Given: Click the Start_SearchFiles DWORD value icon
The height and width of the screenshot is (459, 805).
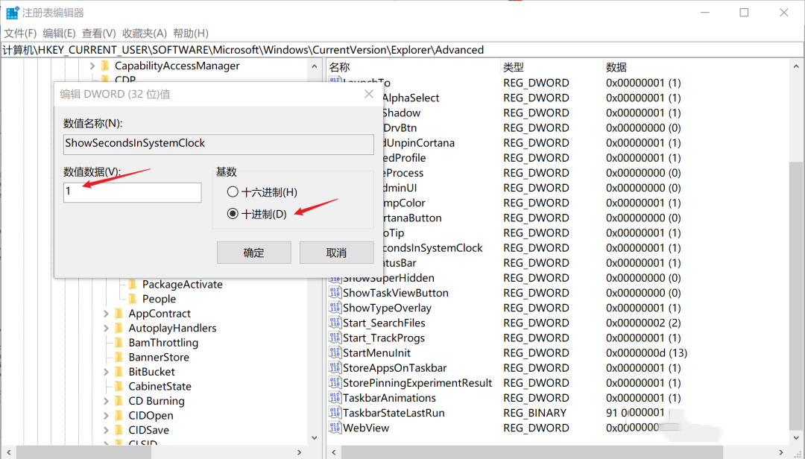Looking at the screenshot, I should (x=335, y=323).
